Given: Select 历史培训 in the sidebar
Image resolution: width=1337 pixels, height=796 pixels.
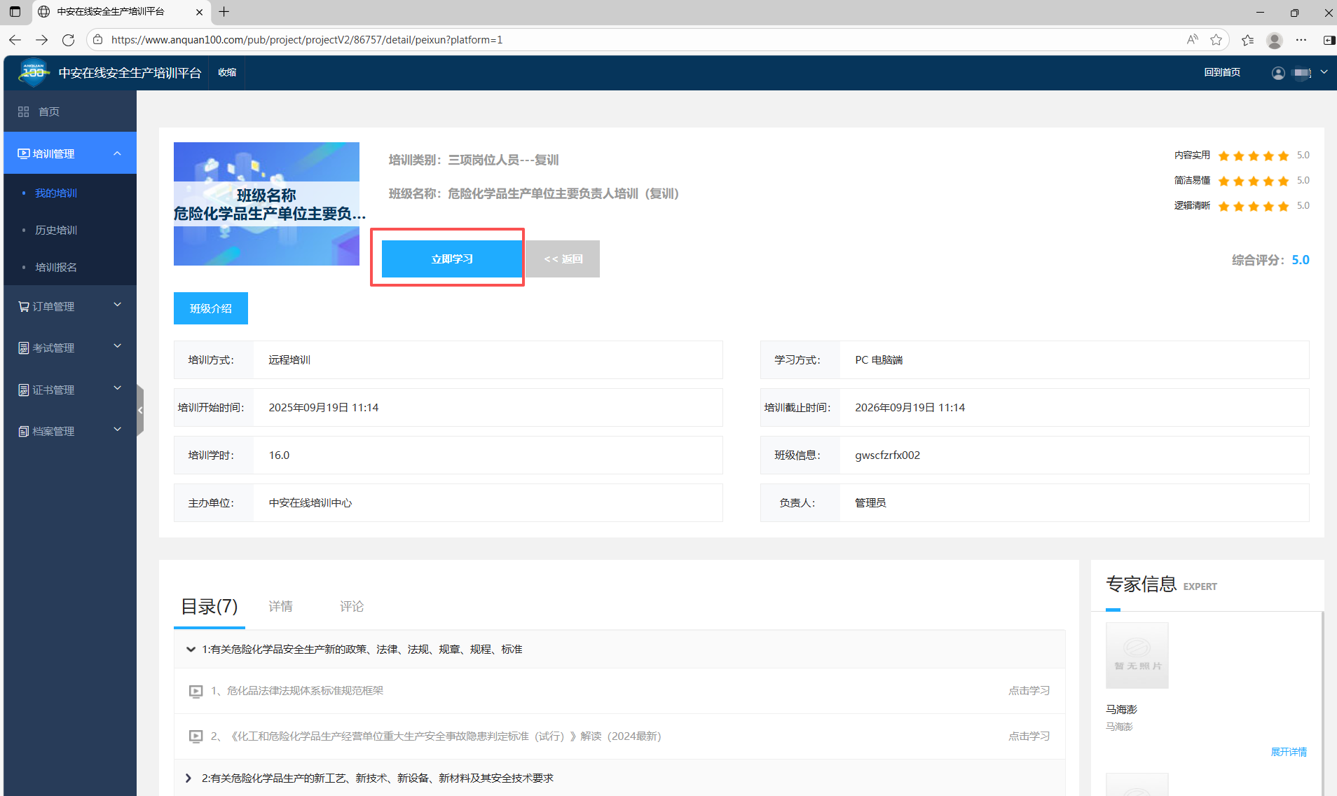Looking at the screenshot, I should coord(56,230).
